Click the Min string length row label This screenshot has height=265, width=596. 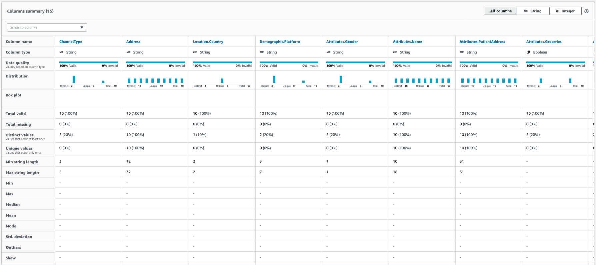tap(22, 162)
